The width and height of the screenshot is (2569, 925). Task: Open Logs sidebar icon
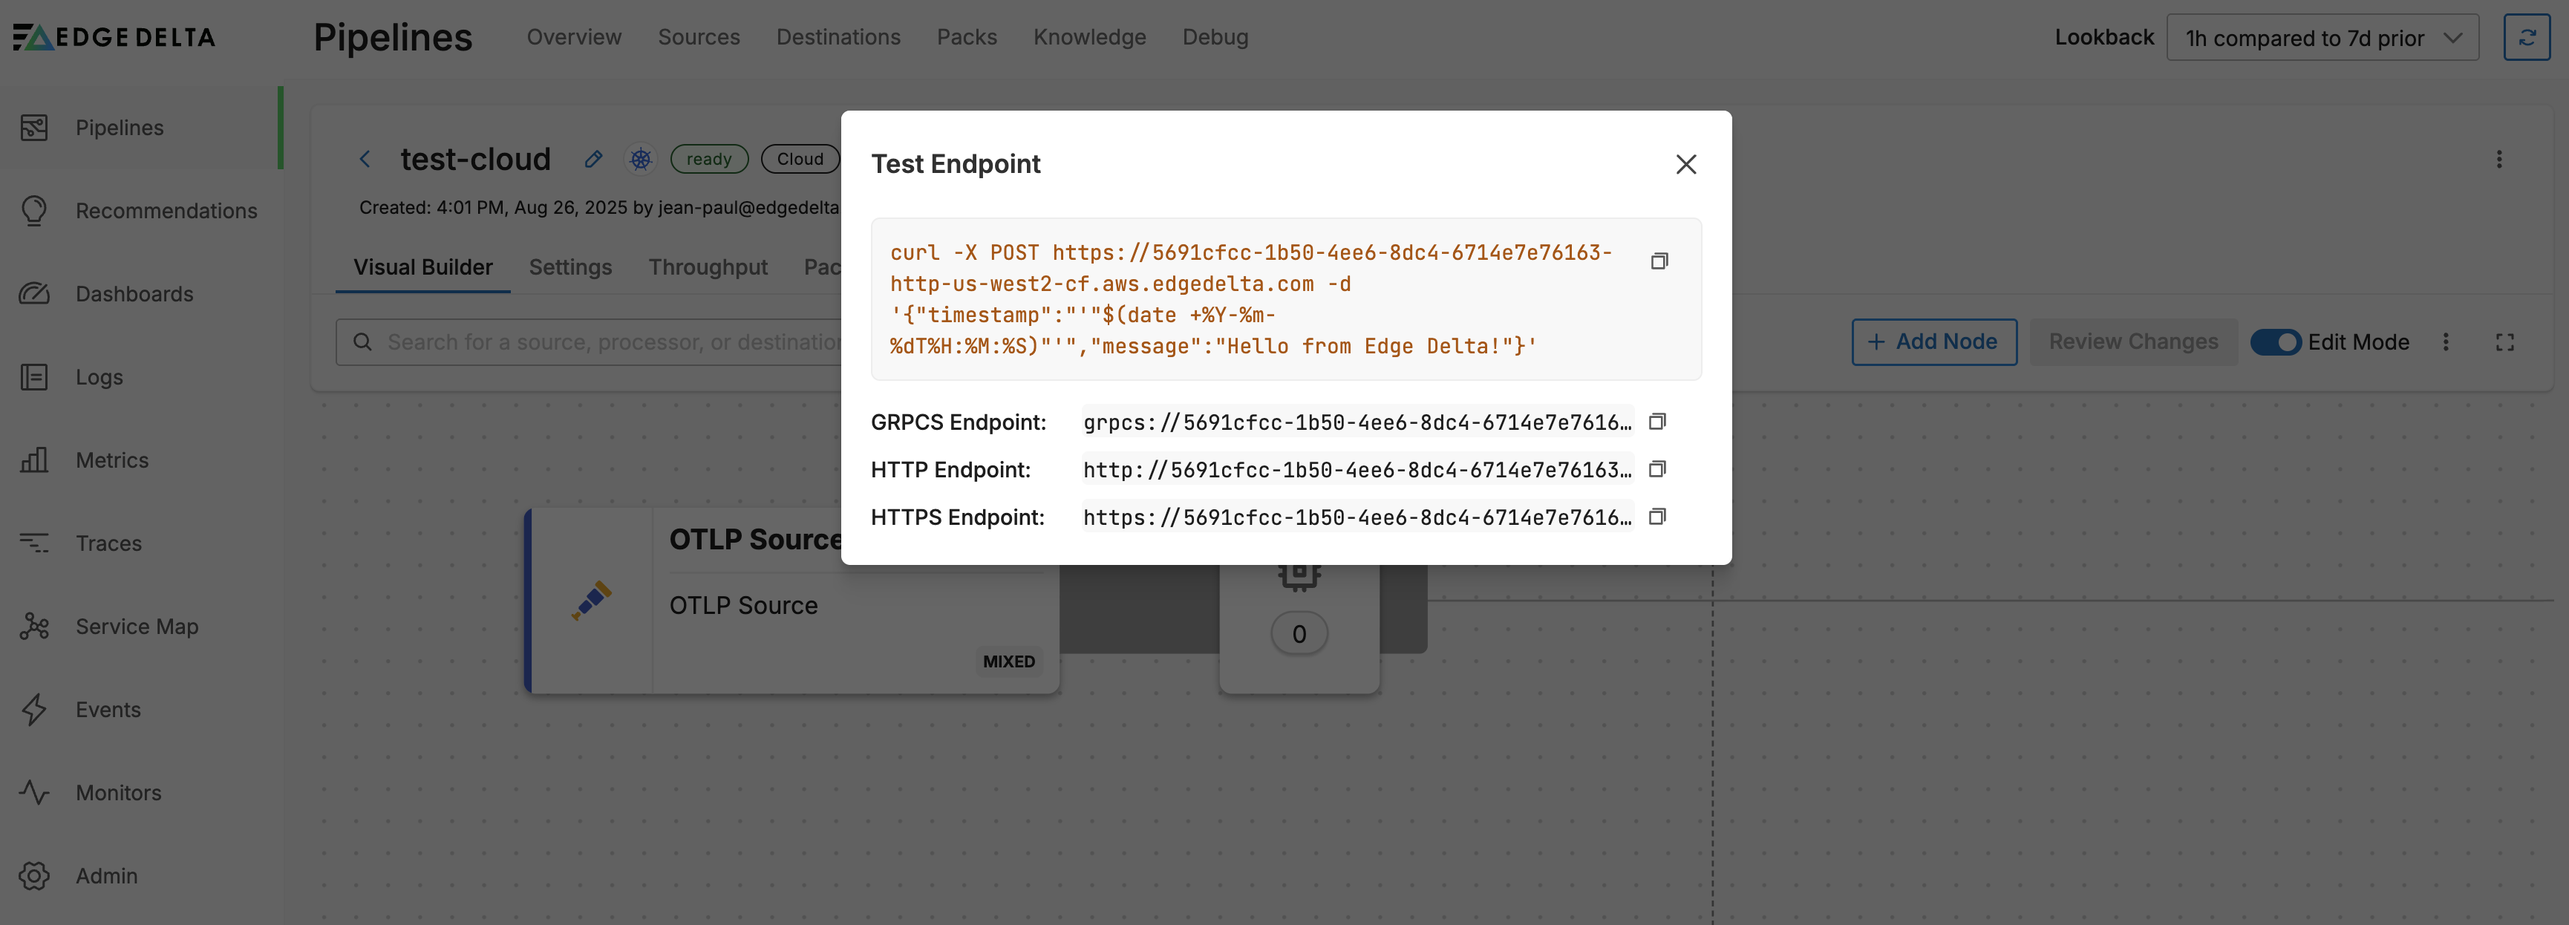(x=34, y=377)
